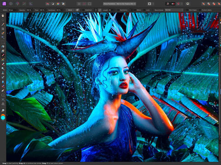Select the Rectangle shape tool
221x165 pixels.
3,95
